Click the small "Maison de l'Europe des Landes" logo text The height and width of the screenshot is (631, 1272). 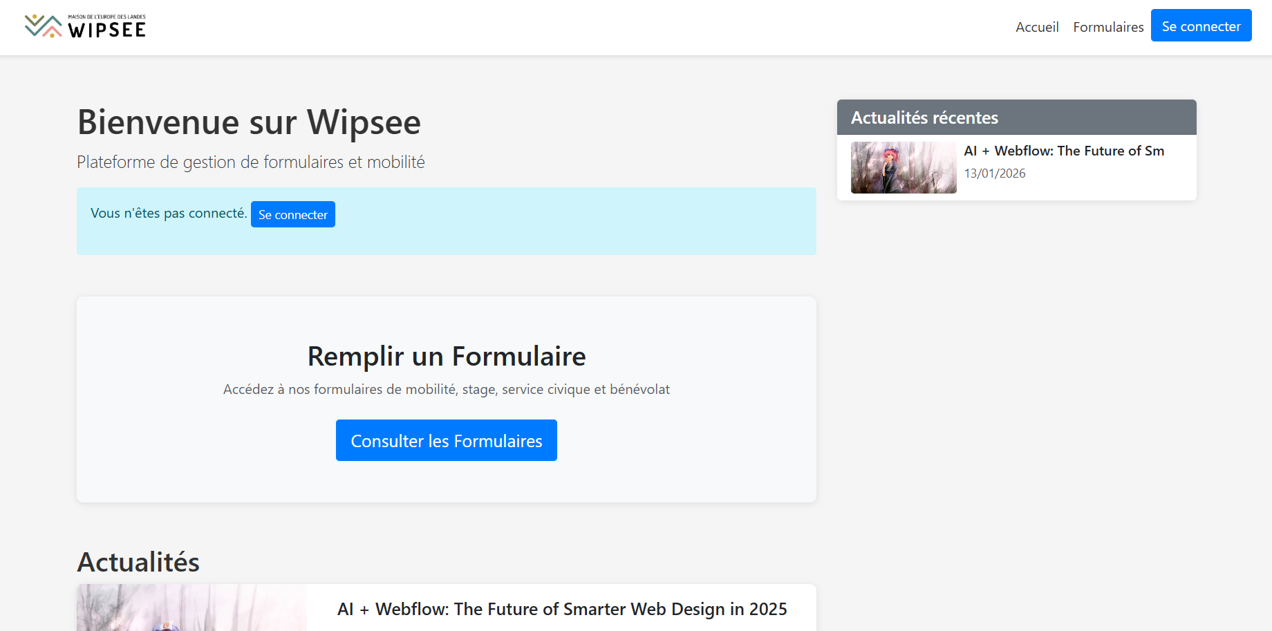click(107, 17)
